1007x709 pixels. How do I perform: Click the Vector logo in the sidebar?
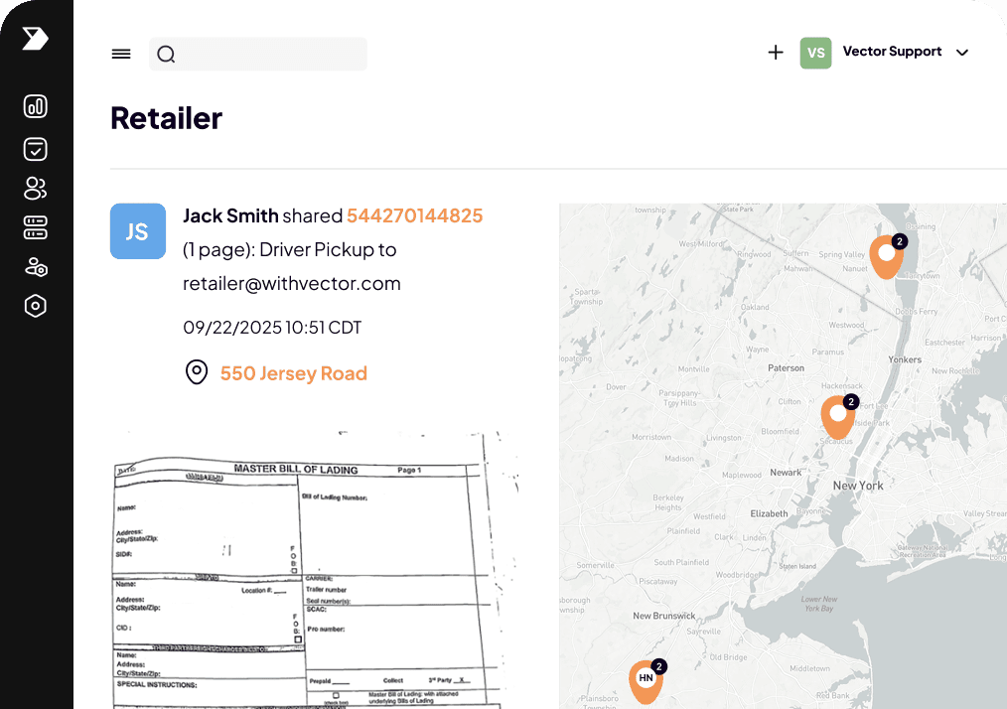pos(35,39)
